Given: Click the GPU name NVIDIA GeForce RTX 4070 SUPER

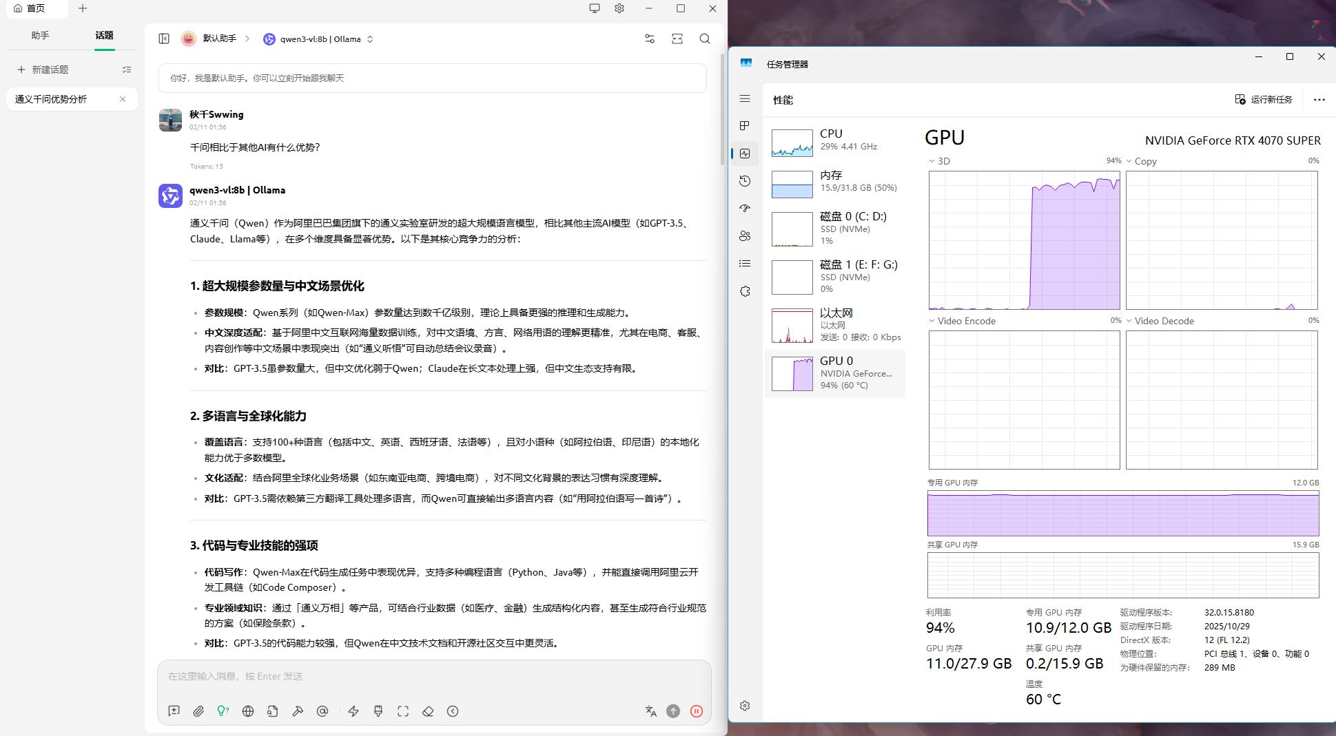Looking at the screenshot, I should 1233,140.
